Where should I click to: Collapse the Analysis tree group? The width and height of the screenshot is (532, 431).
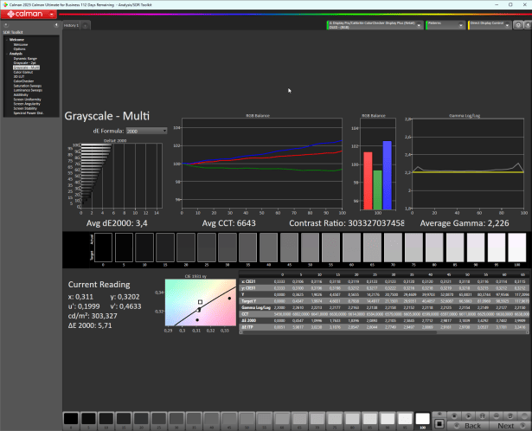[x=7, y=54]
